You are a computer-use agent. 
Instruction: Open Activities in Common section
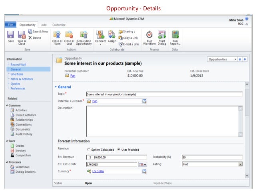21,110
